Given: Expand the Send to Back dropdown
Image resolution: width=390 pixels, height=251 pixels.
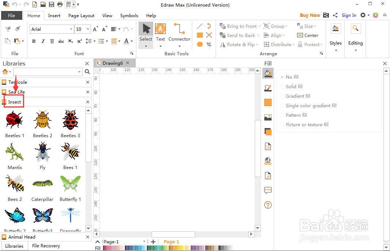Looking at the screenshot, I should (x=258, y=35).
